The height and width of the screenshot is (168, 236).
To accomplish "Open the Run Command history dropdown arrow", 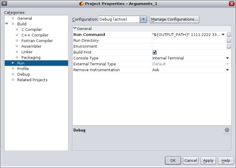I will coord(223,35).
